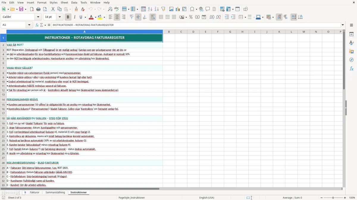Click the formula input line
This screenshot has height=200, width=357.
tap(196, 25)
